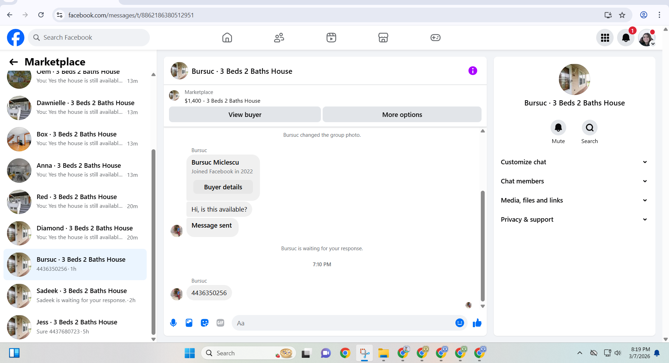Screen dimensions: 669x363
Task: Send a thumbs-up like
Action: tap(477, 323)
